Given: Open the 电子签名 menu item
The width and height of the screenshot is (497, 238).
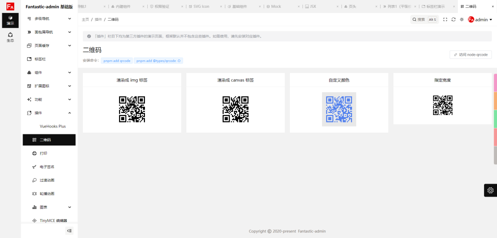Looking at the screenshot, I should tap(47, 167).
